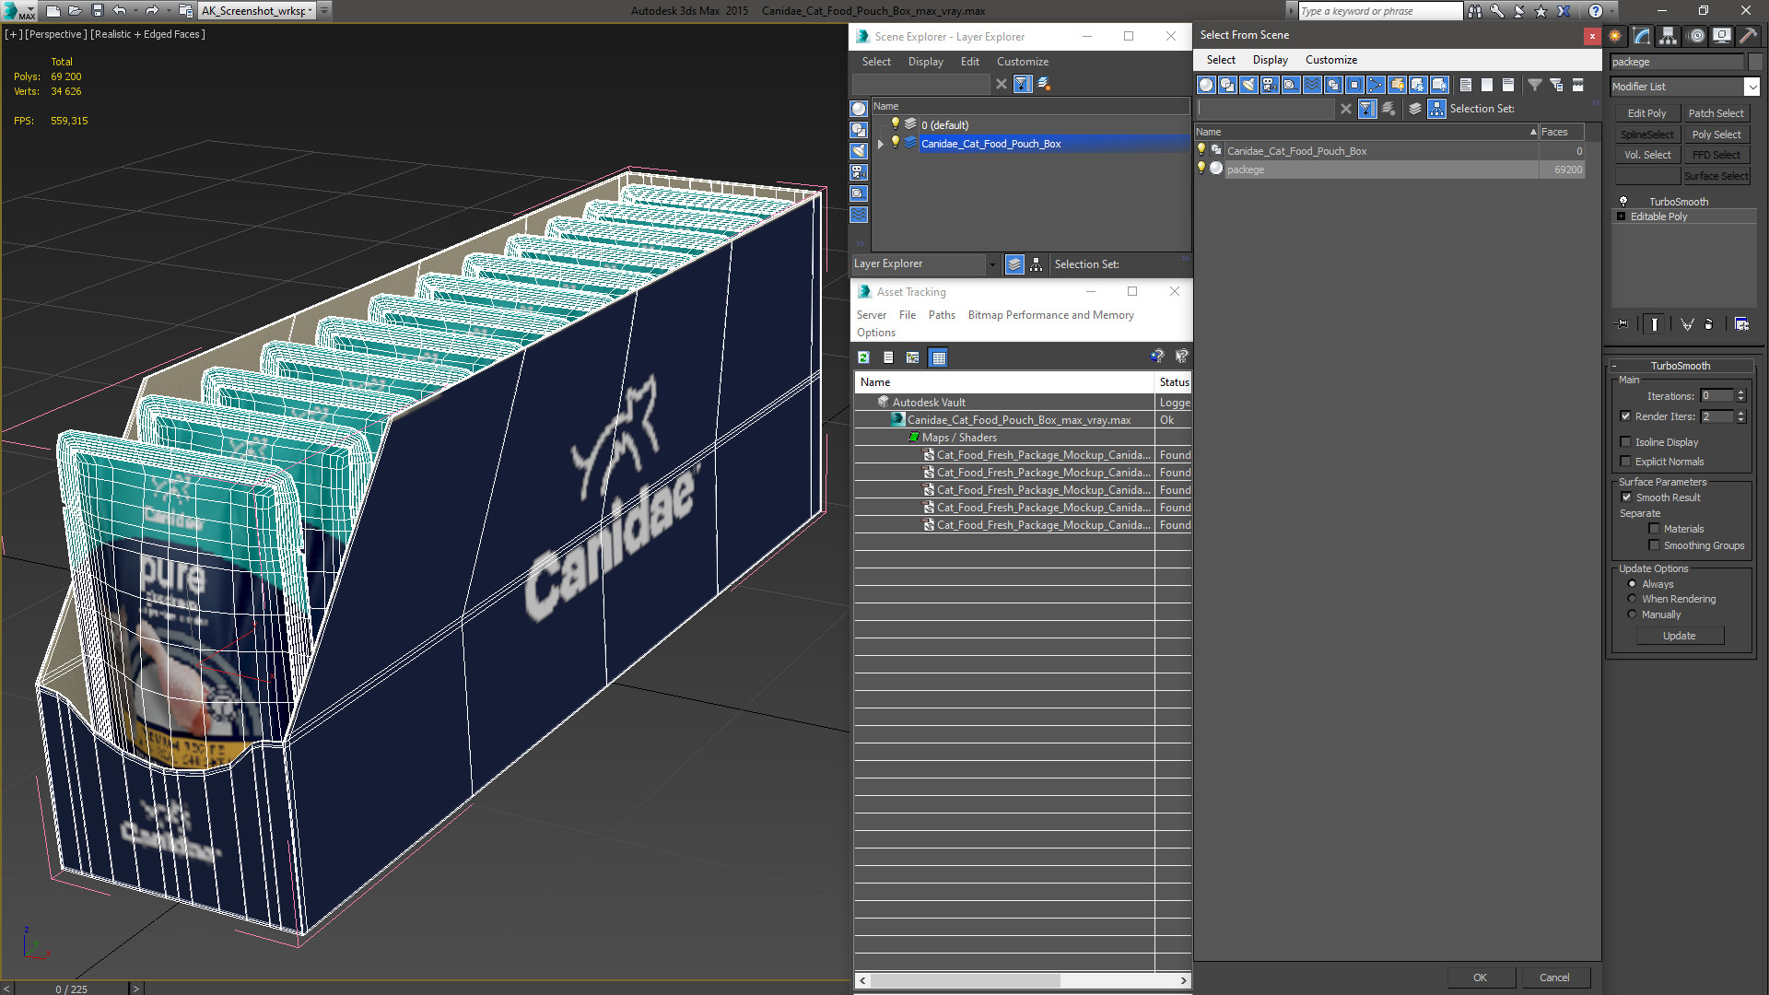Open Bitmap Performance and Memory menu
The image size is (1769, 995).
tap(1050, 315)
